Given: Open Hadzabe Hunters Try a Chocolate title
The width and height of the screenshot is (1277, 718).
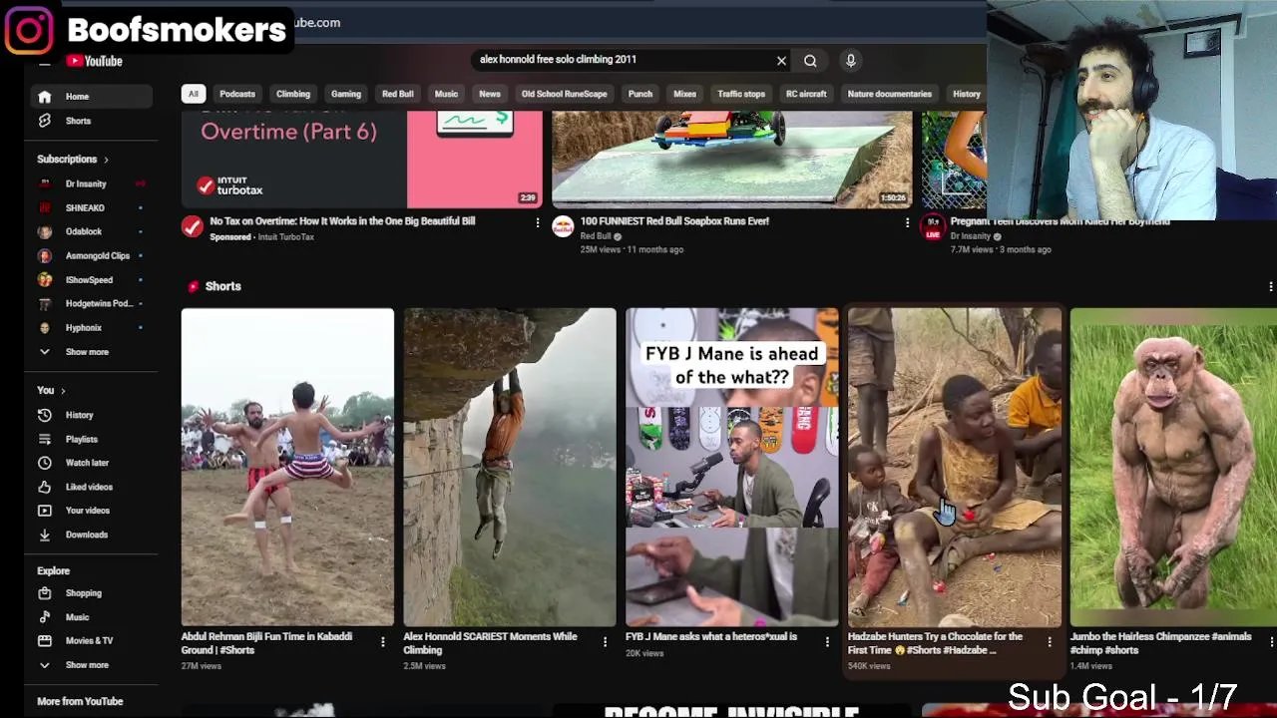Looking at the screenshot, I should click(x=935, y=643).
